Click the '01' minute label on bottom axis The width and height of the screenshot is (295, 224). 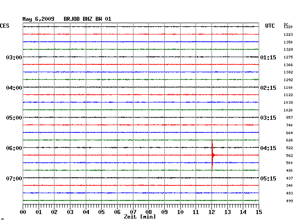tap(39, 212)
